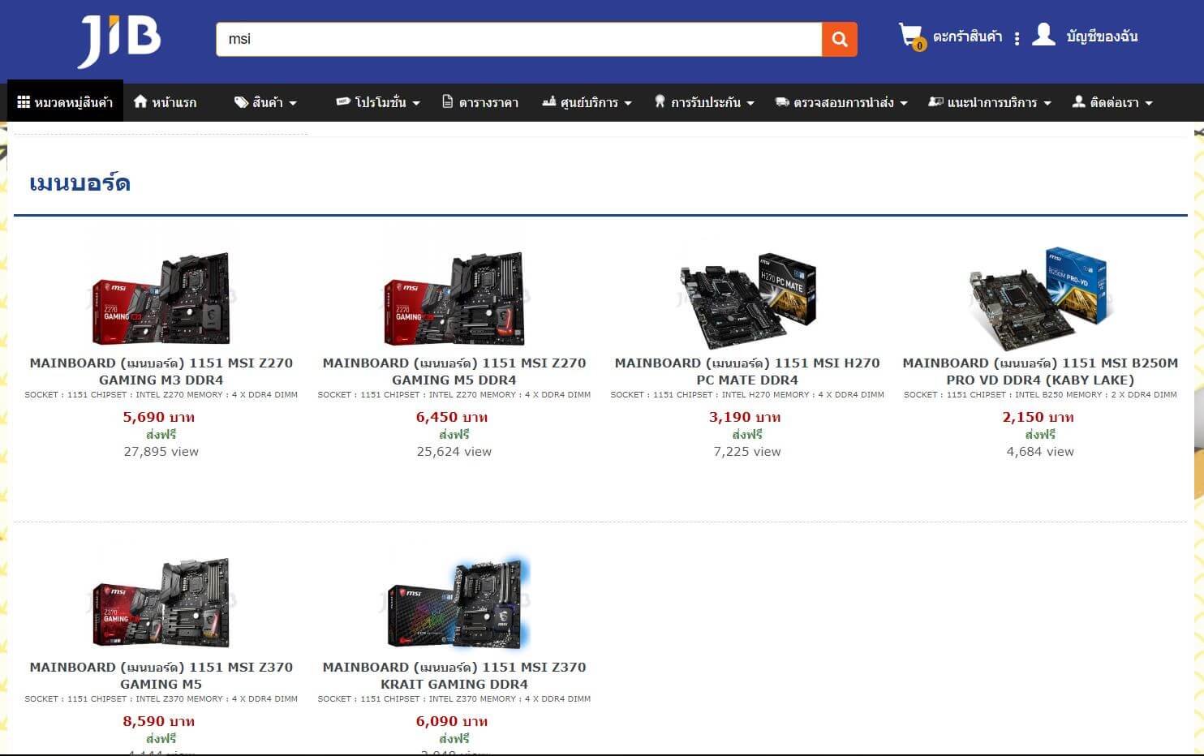Click inside the search field containing msi

click(519, 39)
